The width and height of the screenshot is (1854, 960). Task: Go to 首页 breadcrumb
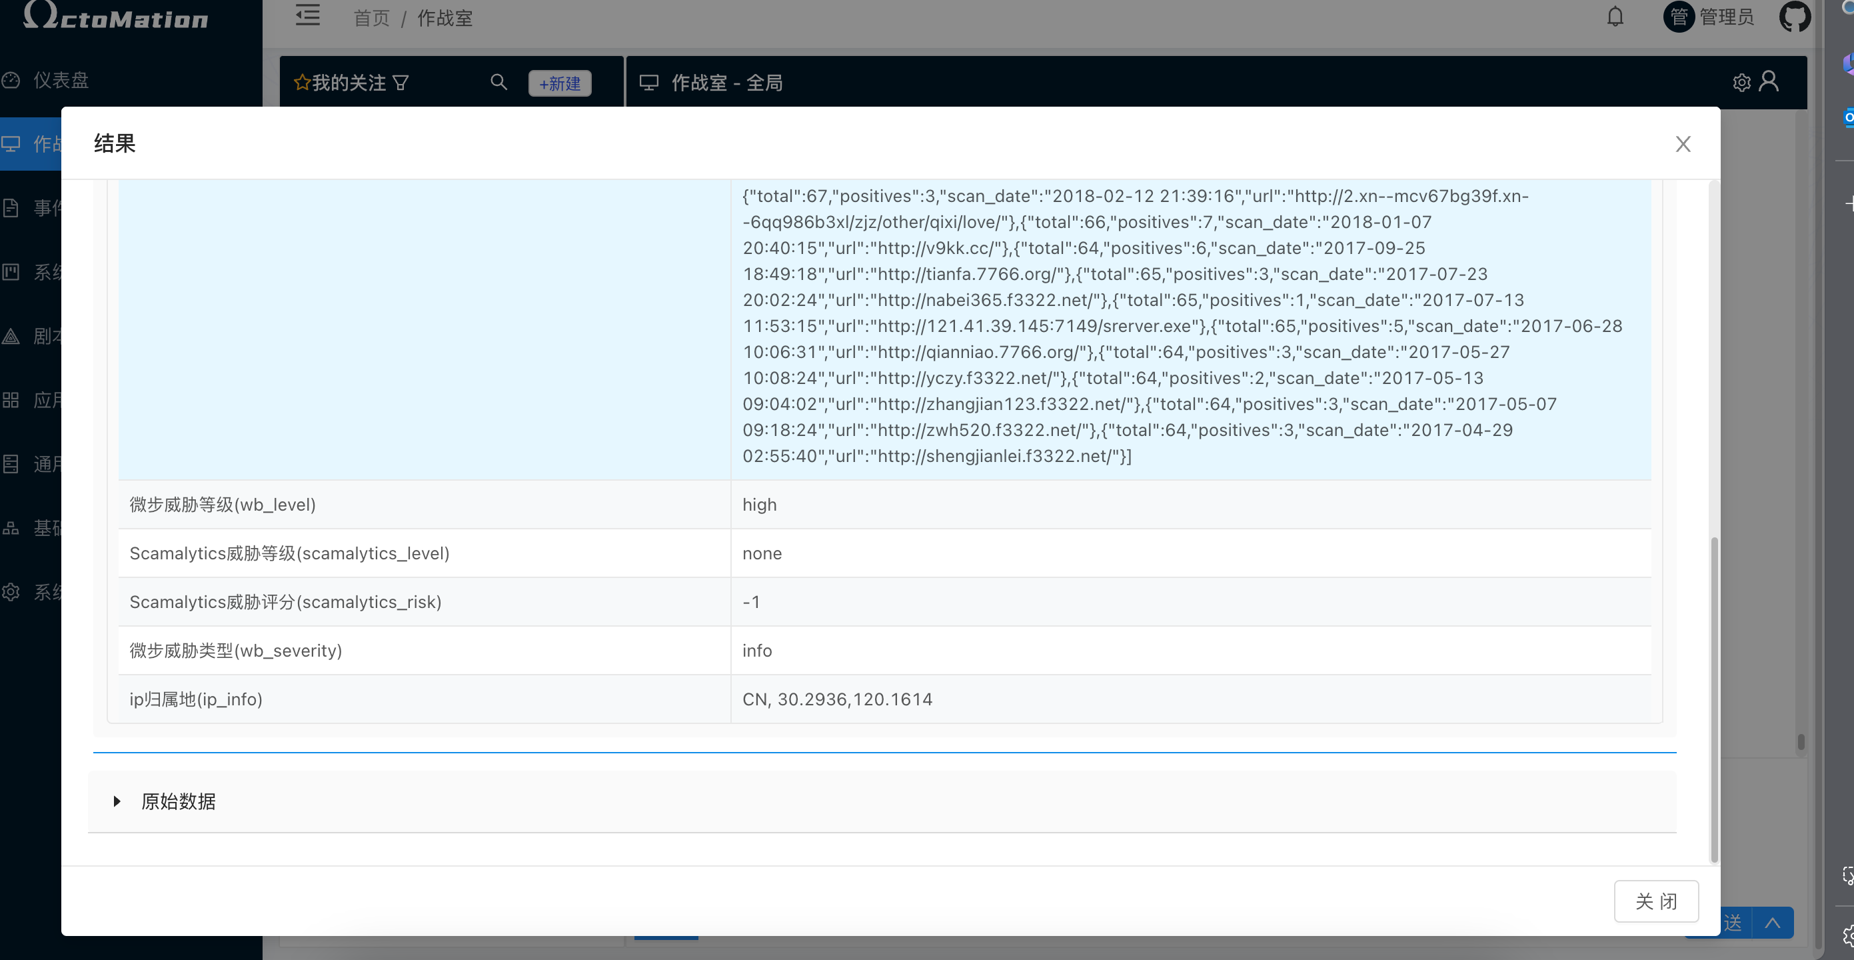(371, 18)
